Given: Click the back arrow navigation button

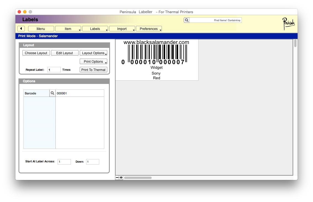Looking at the screenshot, I should click(21, 29).
